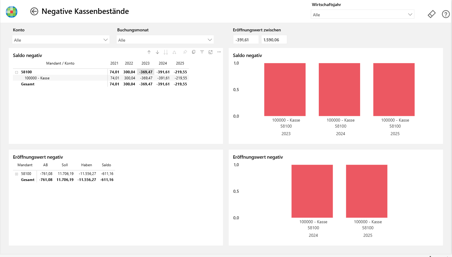Screen dimensions: 452x257
Task: Expand the 58100 row in Eröffnungswert negativ table
Action: pos(17,174)
